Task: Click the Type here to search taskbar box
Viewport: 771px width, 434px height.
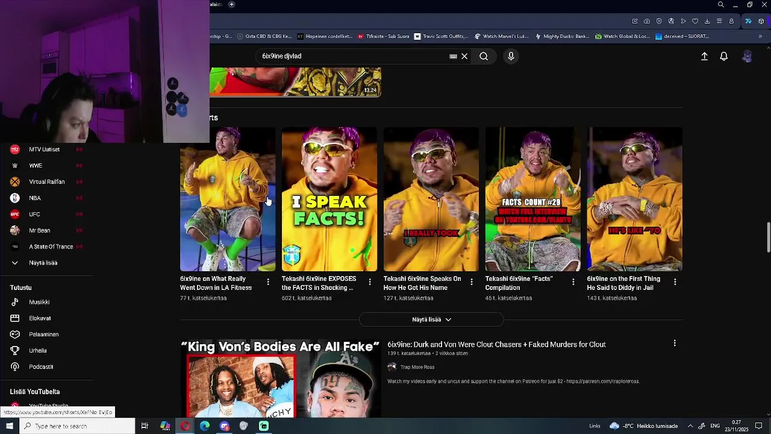Action: pos(77,426)
